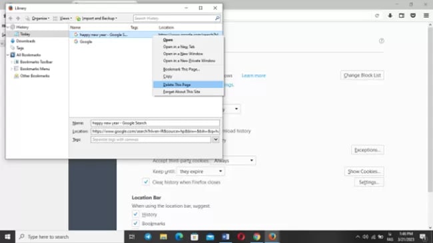
Task: Click the Show Cookies button
Action: click(364, 172)
